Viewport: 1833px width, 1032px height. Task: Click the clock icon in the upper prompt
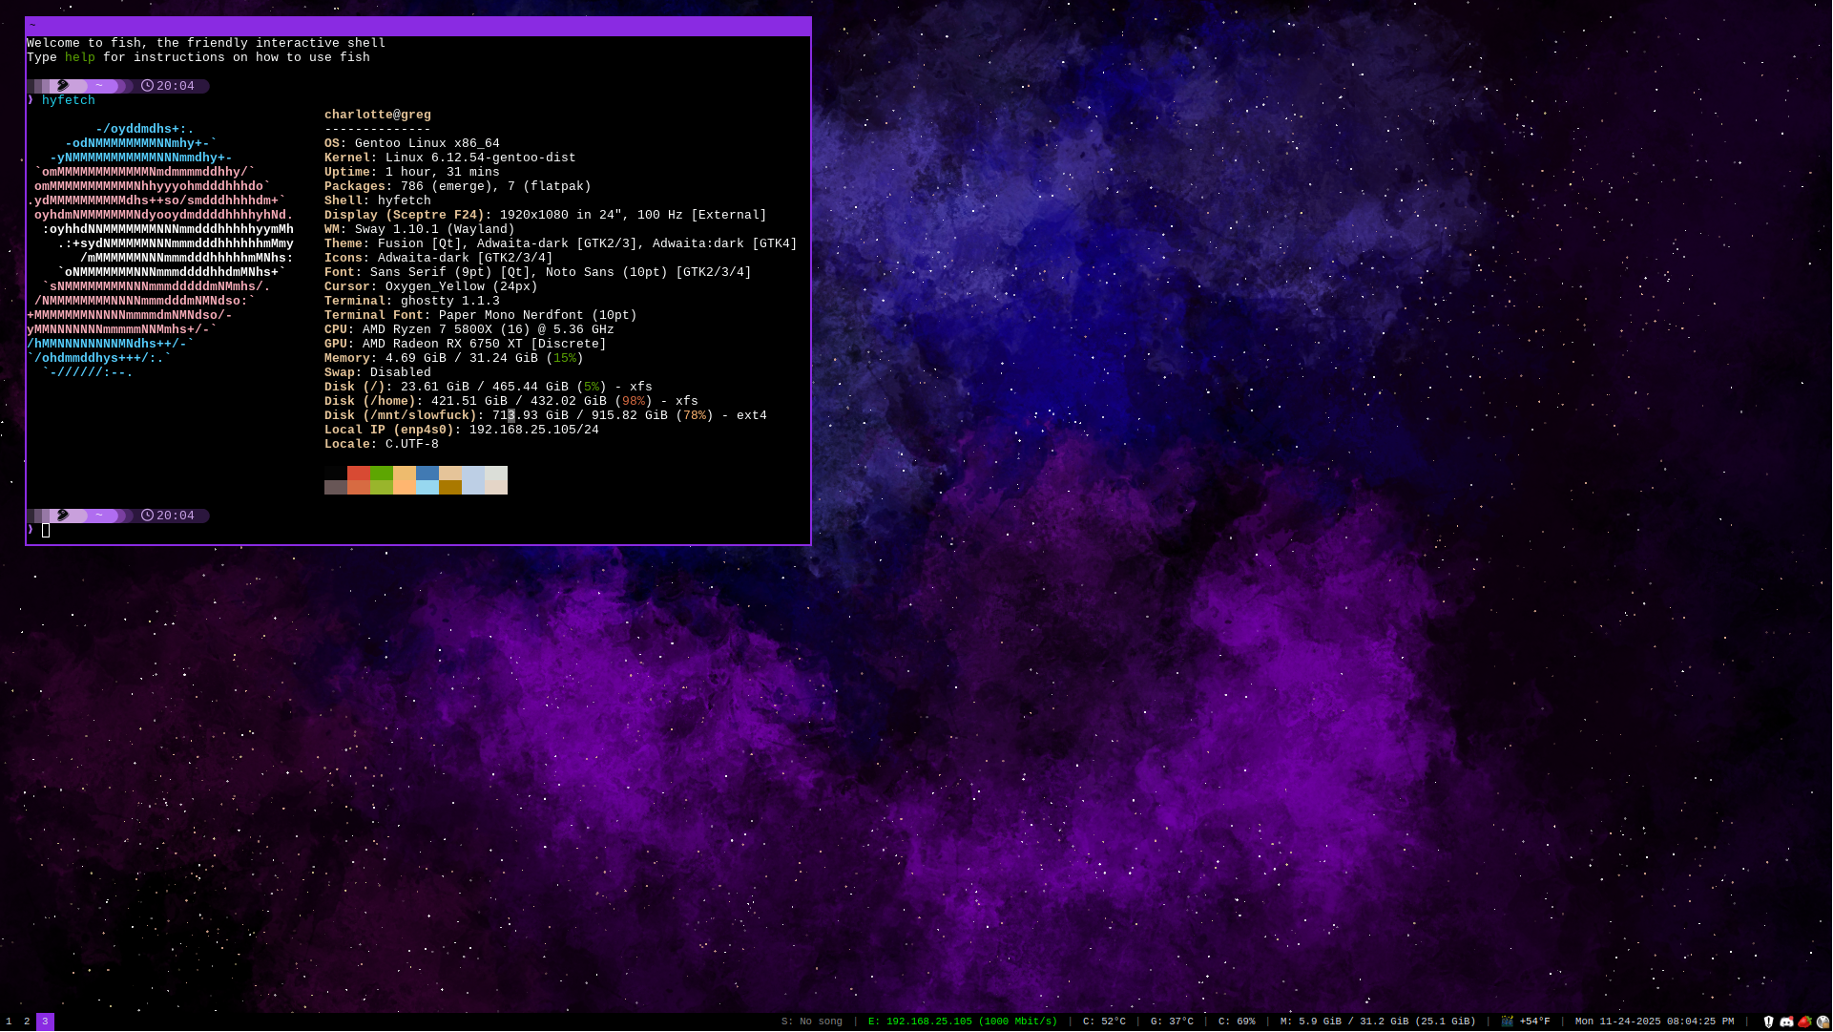147,86
